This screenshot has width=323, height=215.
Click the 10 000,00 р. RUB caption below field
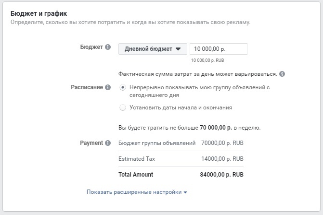point(207,60)
